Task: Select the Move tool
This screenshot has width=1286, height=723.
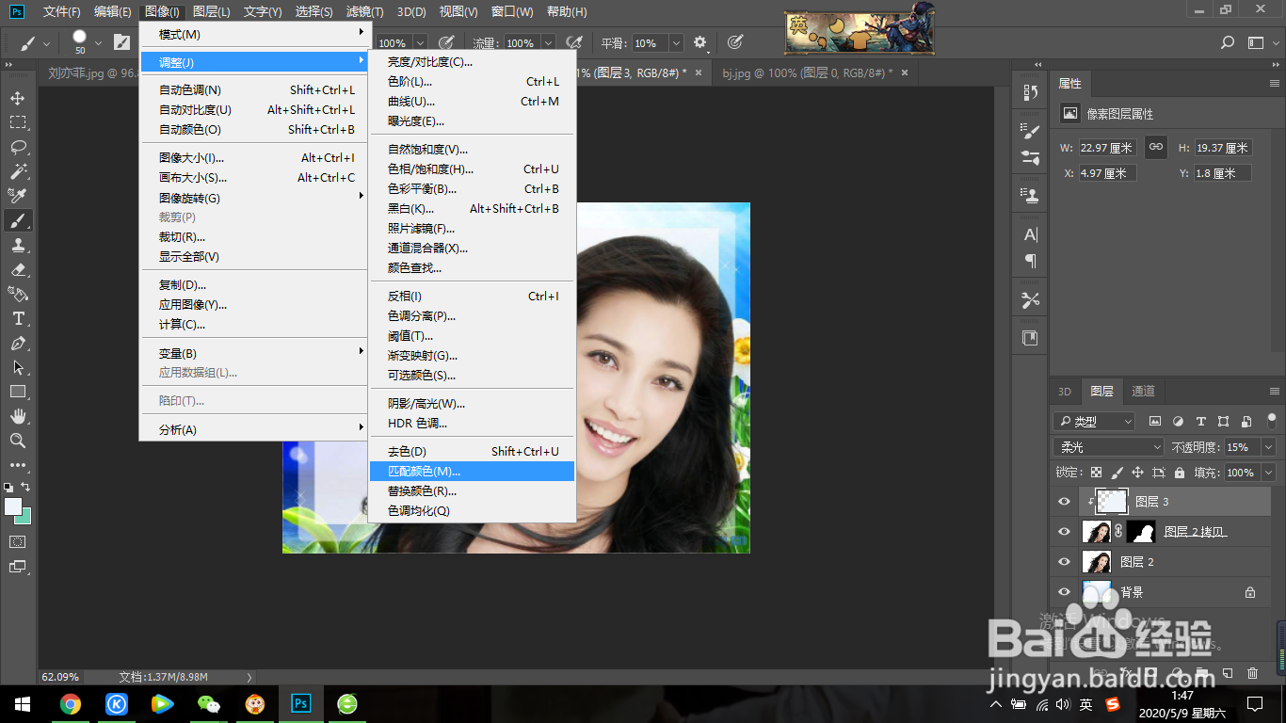Action: tap(18, 98)
